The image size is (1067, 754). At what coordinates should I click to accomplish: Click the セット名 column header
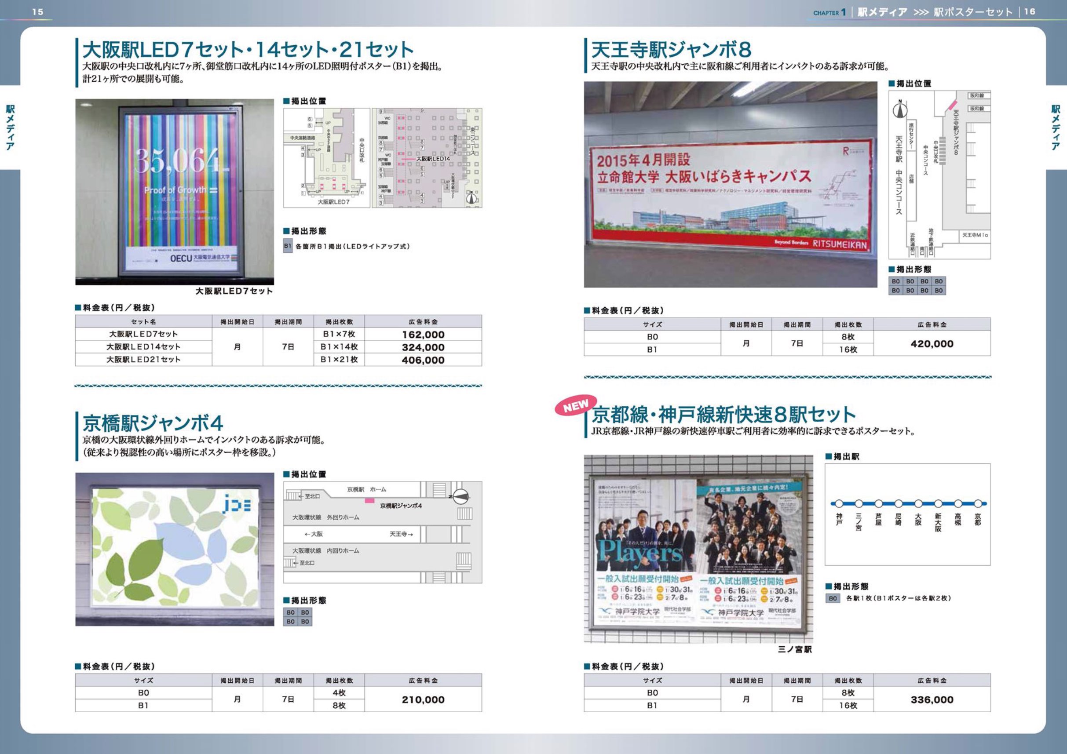tap(143, 321)
